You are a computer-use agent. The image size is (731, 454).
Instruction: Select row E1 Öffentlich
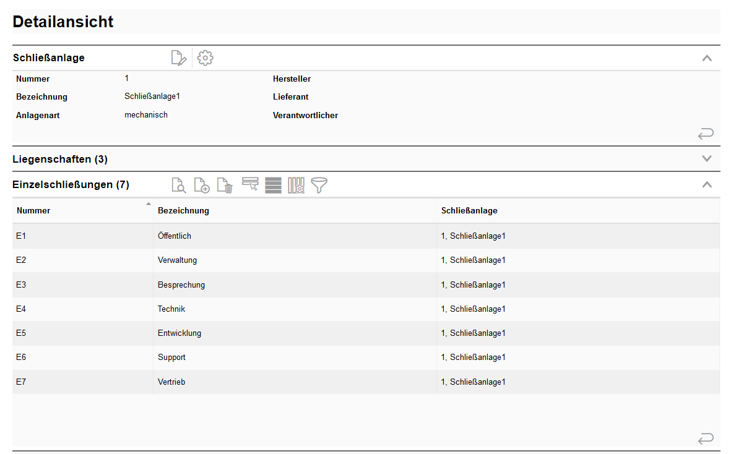[x=175, y=236]
